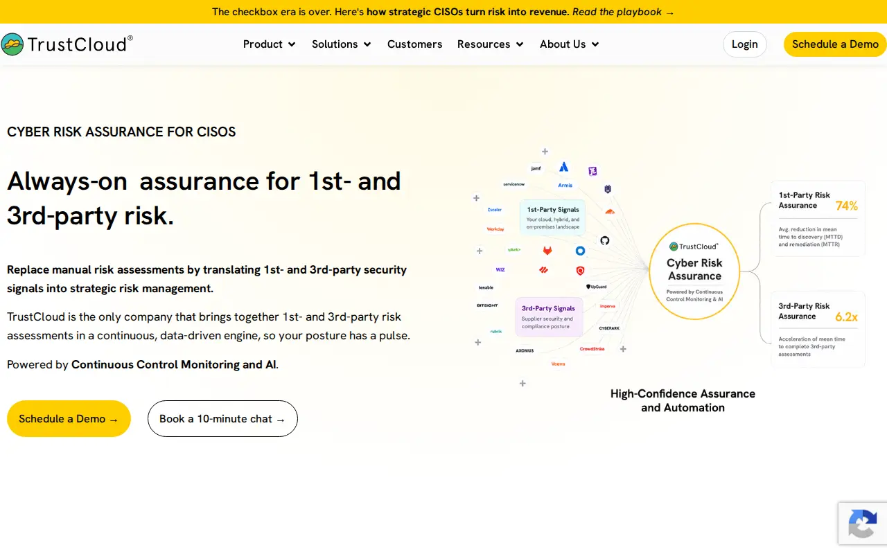Open the Resources dropdown chevron
Viewport: 887px width, 554px height.
click(520, 44)
